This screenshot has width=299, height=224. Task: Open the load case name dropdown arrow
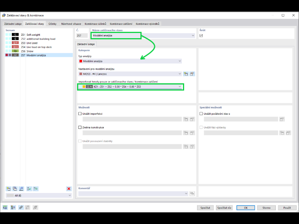coord(193,36)
